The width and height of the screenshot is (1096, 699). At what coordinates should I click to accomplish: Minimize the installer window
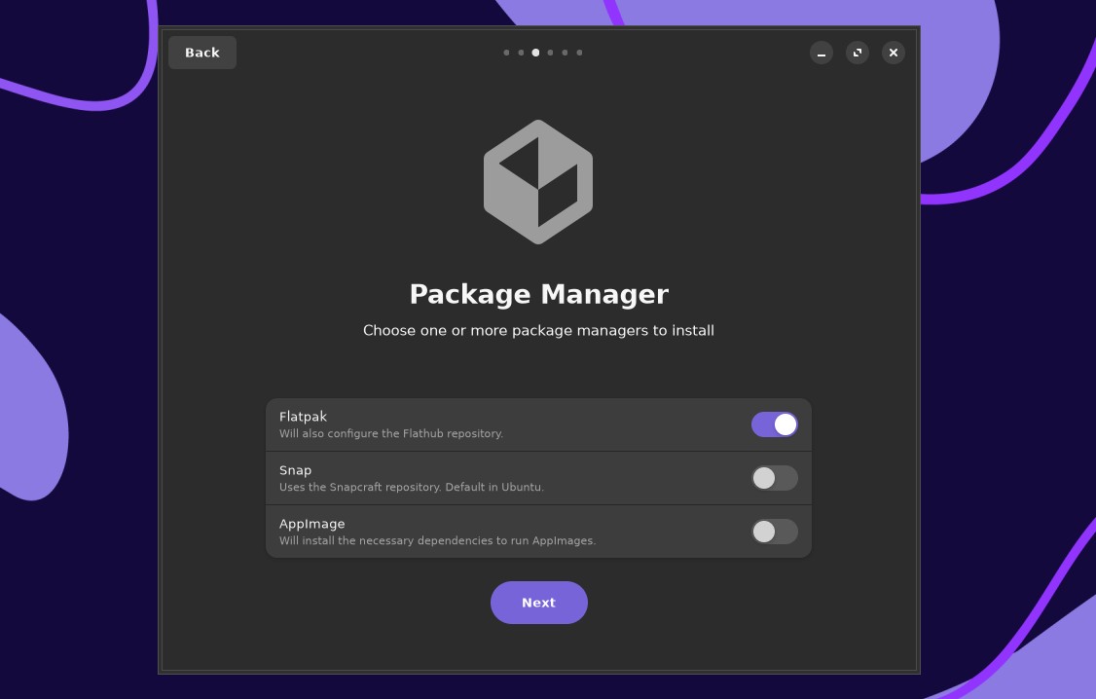coord(822,53)
